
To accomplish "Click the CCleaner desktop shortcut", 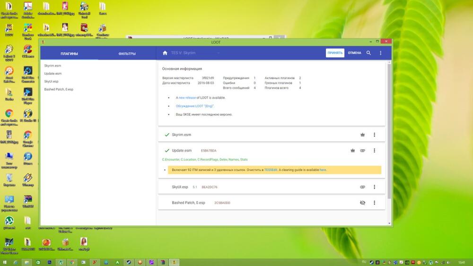I will pos(28,51).
